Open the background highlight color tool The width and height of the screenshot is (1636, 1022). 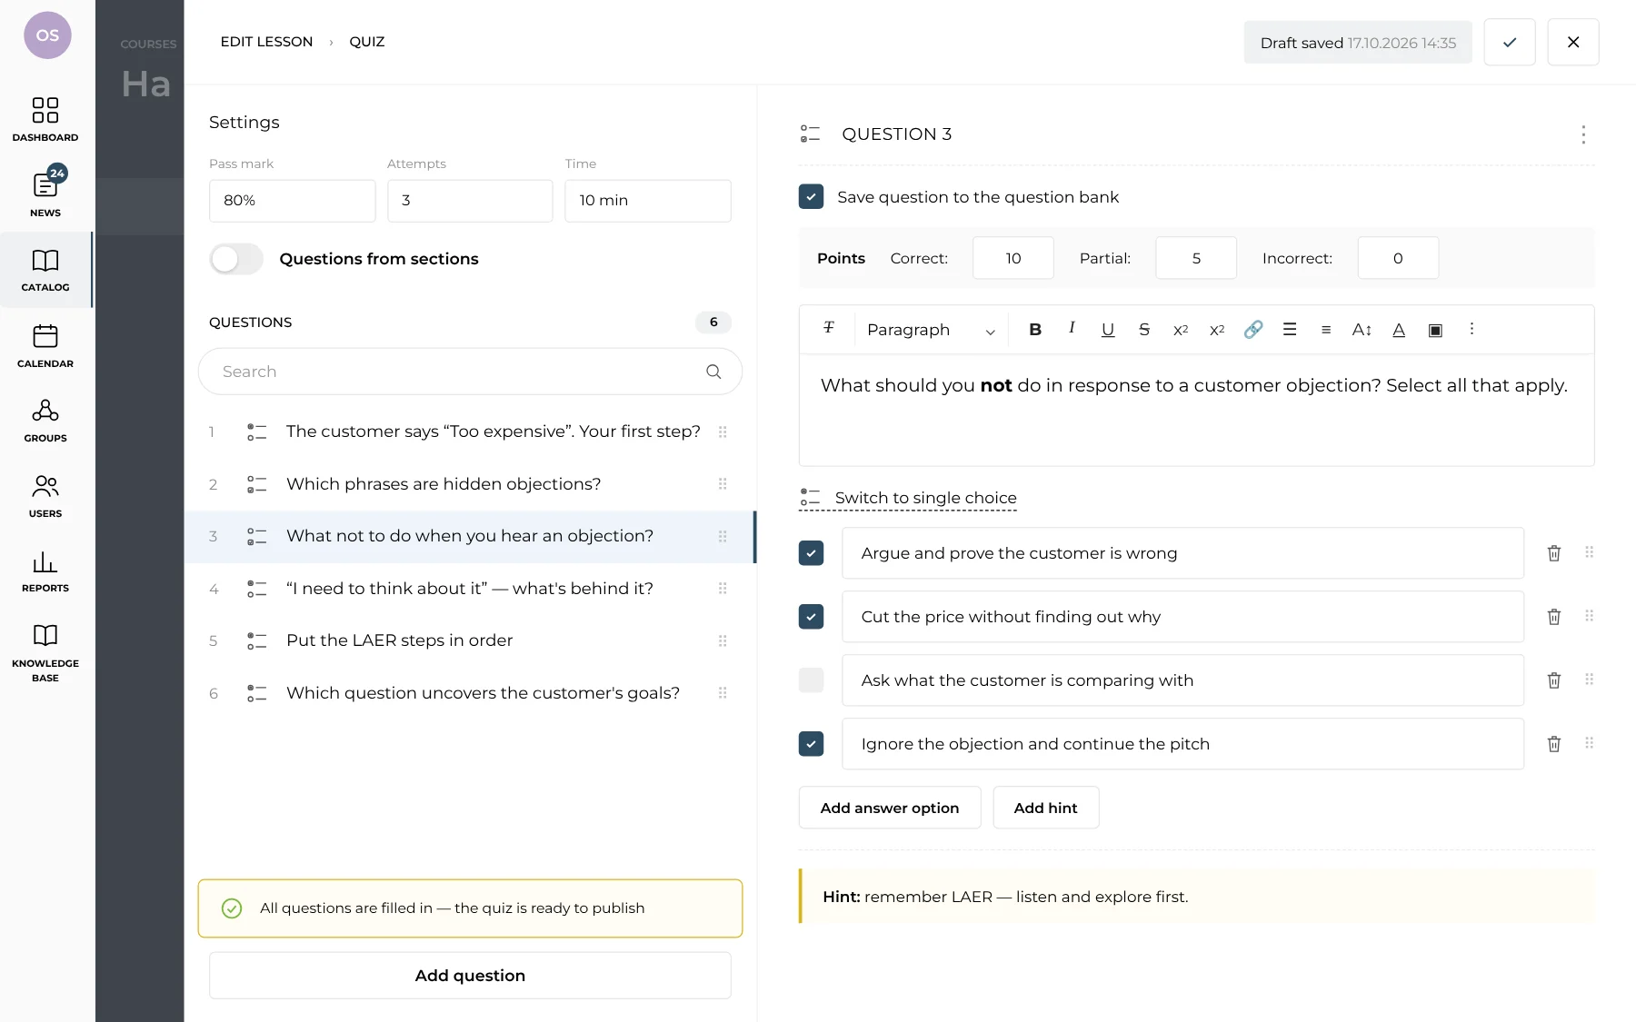(1435, 330)
